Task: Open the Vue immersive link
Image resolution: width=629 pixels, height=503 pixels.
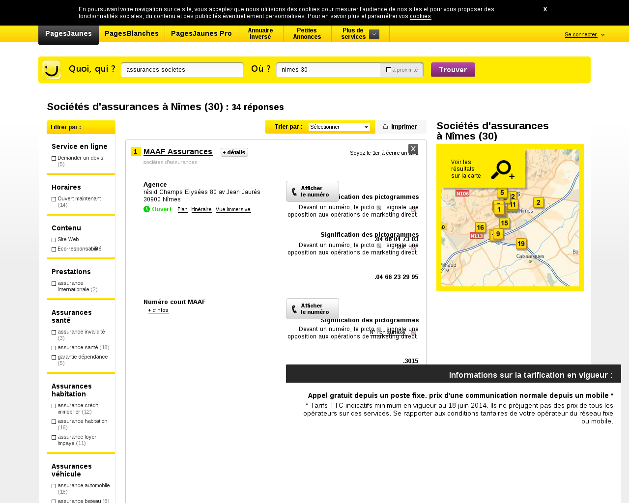Action: pos(233,210)
